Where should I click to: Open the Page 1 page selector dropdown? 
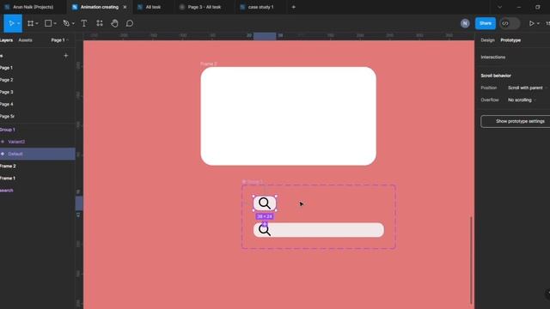pyautogui.click(x=59, y=40)
